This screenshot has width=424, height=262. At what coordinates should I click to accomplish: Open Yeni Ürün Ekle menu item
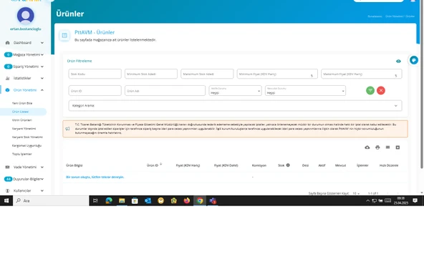coord(22,103)
